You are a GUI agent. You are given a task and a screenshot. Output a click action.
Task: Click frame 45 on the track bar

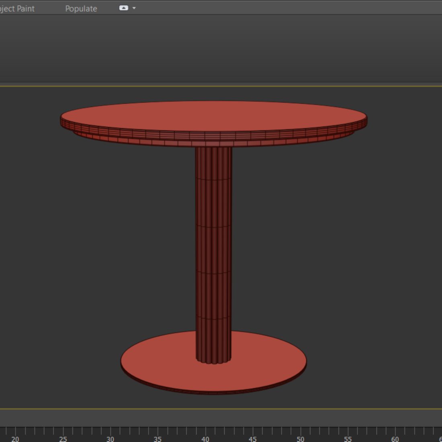[253, 439]
